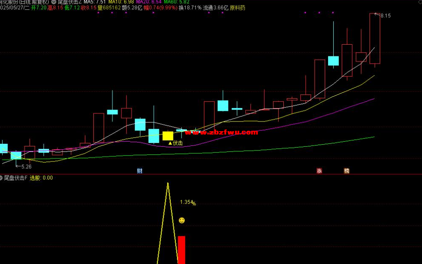The image size is (422, 264).
Task: Click the 原料药 sector link
Action: coord(237,8)
